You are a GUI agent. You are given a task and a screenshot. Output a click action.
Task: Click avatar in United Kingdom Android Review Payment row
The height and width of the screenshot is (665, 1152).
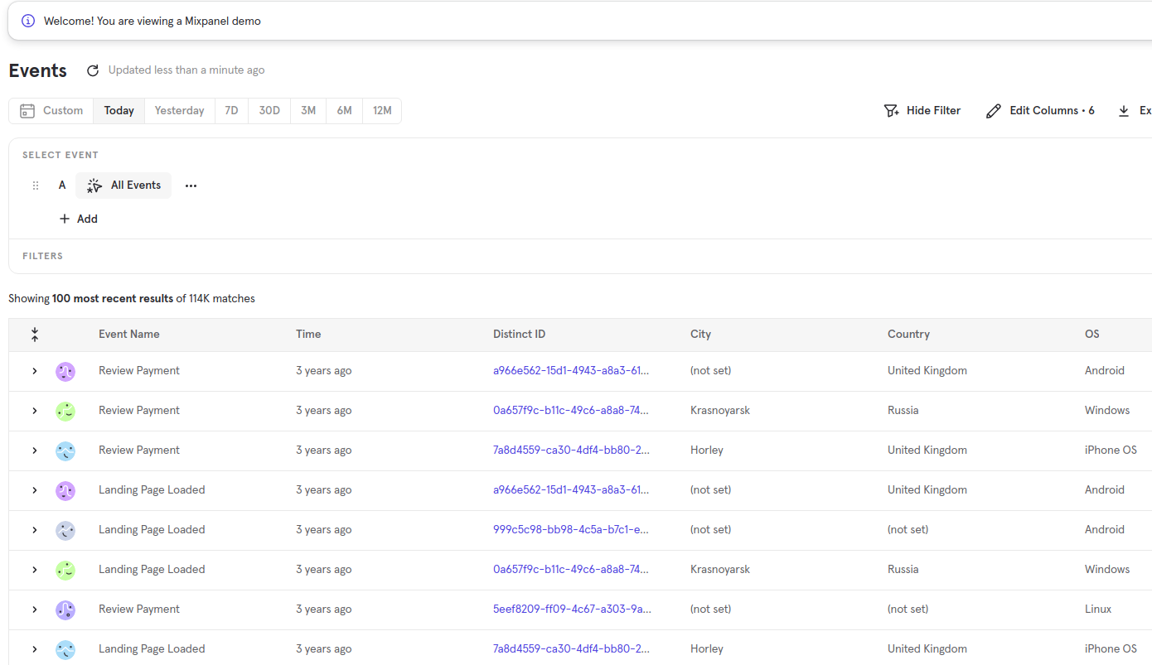[x=65, y=371]
